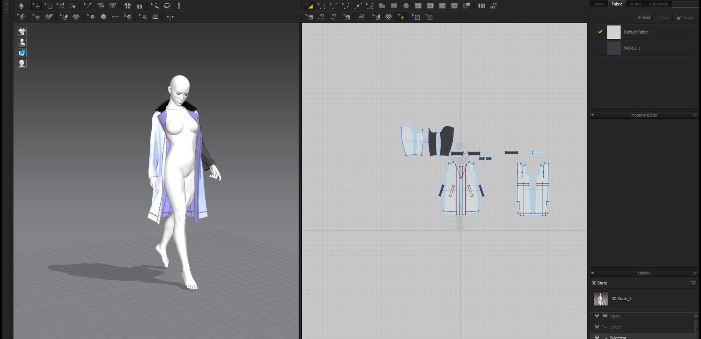Select the Select/Move tool in 3D toolbar
This screenshot has width=701, height=339.
tap(36, 6)
